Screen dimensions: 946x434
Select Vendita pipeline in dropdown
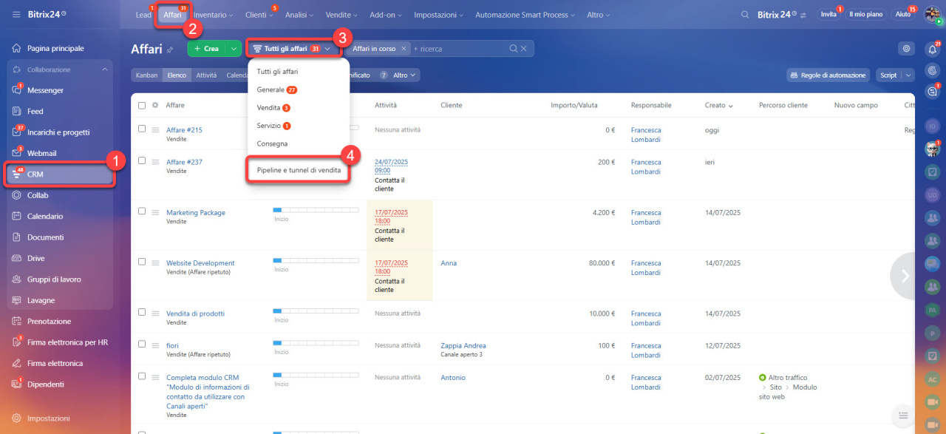click(x=273, y=108)
